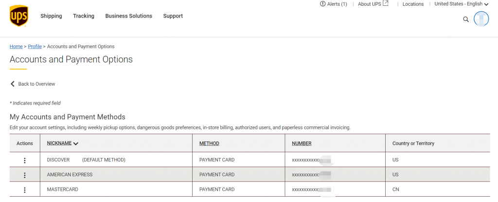The height and width of the screenshot is (202, 498).
Task: Open the Tracking menu
Action: click(x=84, y=16)
